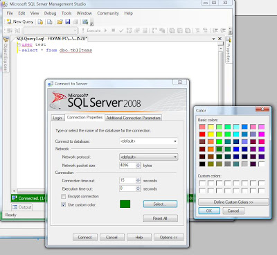Click the Results to Grid icon
This screenshot has height=255, width=277.
[180, 30]
